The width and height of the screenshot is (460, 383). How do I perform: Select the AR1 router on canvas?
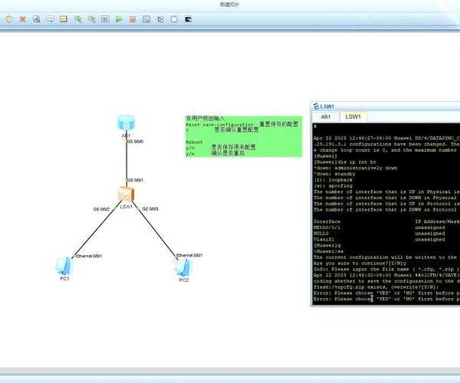126,123
